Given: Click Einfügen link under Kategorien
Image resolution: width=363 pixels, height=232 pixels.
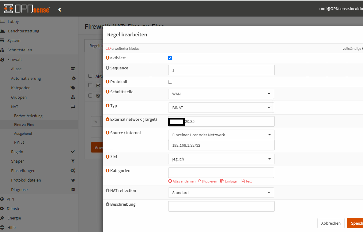Looking at the screenshot, I should [229, 181].
